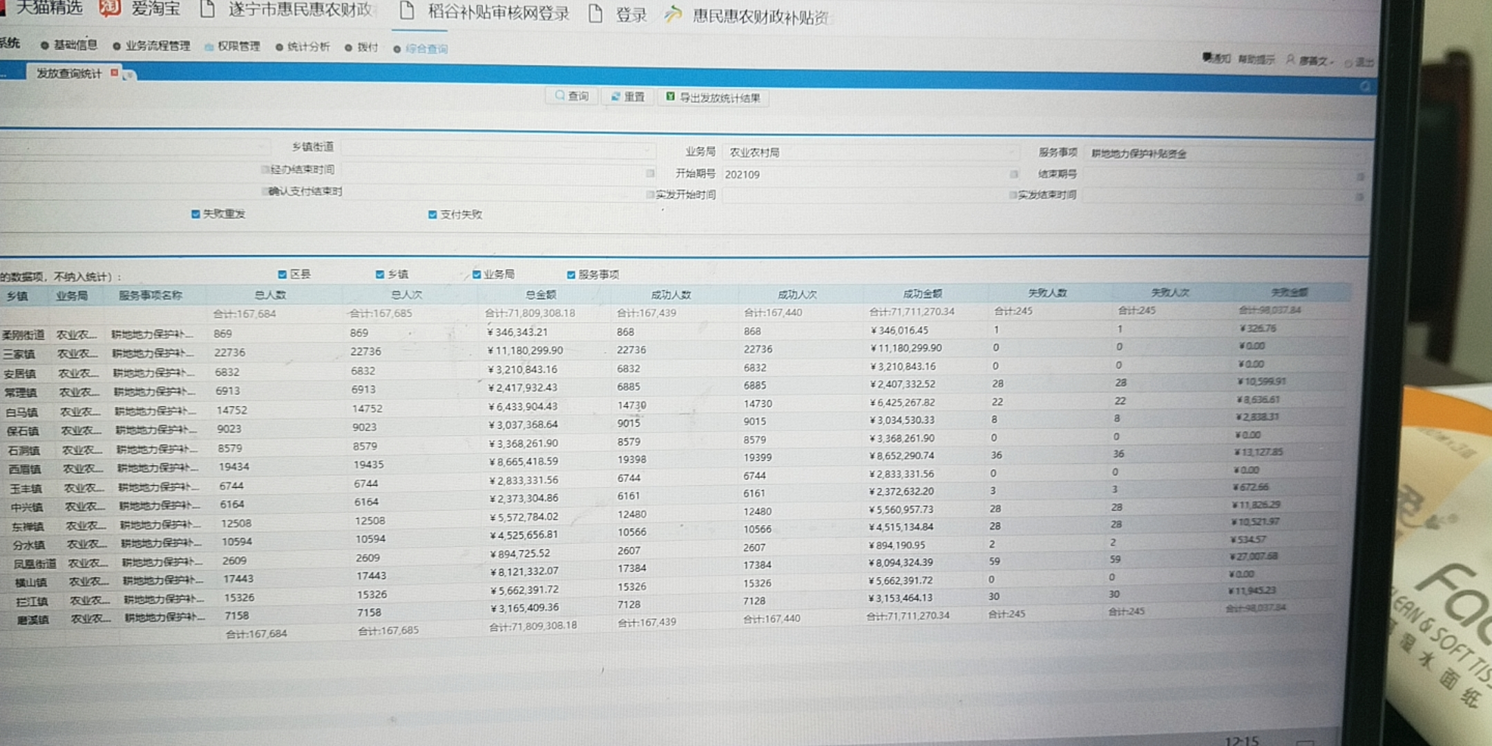Expand the 服务事项 dropdown

1359,155
